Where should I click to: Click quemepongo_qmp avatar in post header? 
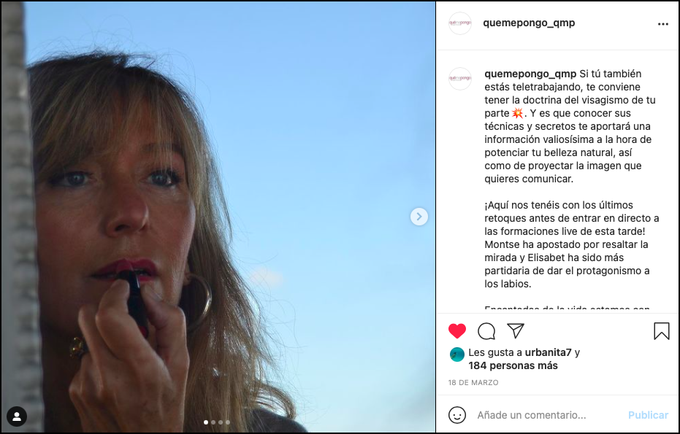point(460,23)
